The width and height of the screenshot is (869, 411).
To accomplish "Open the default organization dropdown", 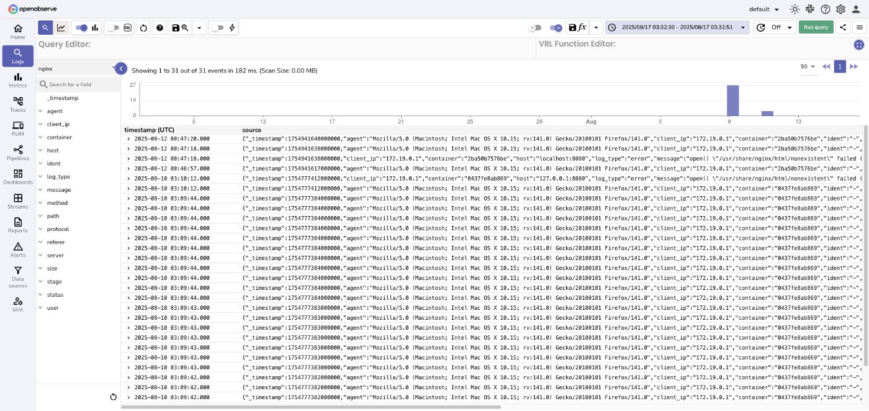I will pos(764,9).
